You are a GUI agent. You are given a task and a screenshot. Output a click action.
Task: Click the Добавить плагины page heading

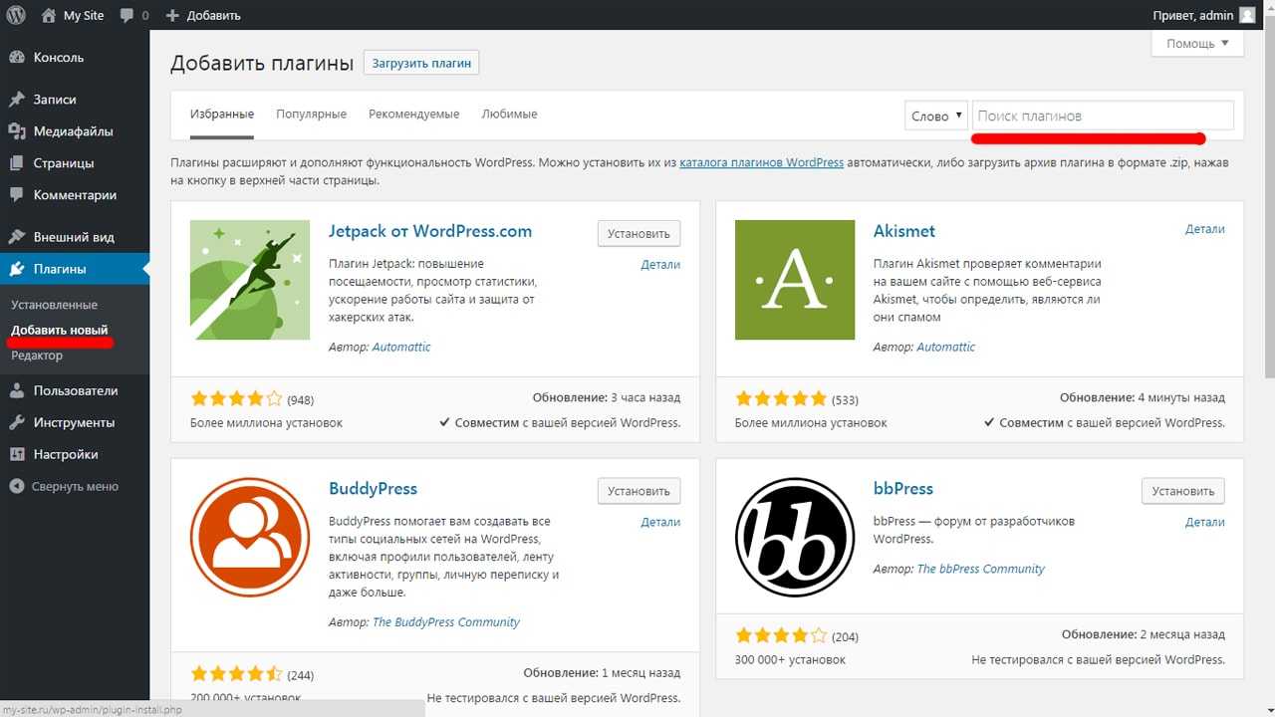262,64
